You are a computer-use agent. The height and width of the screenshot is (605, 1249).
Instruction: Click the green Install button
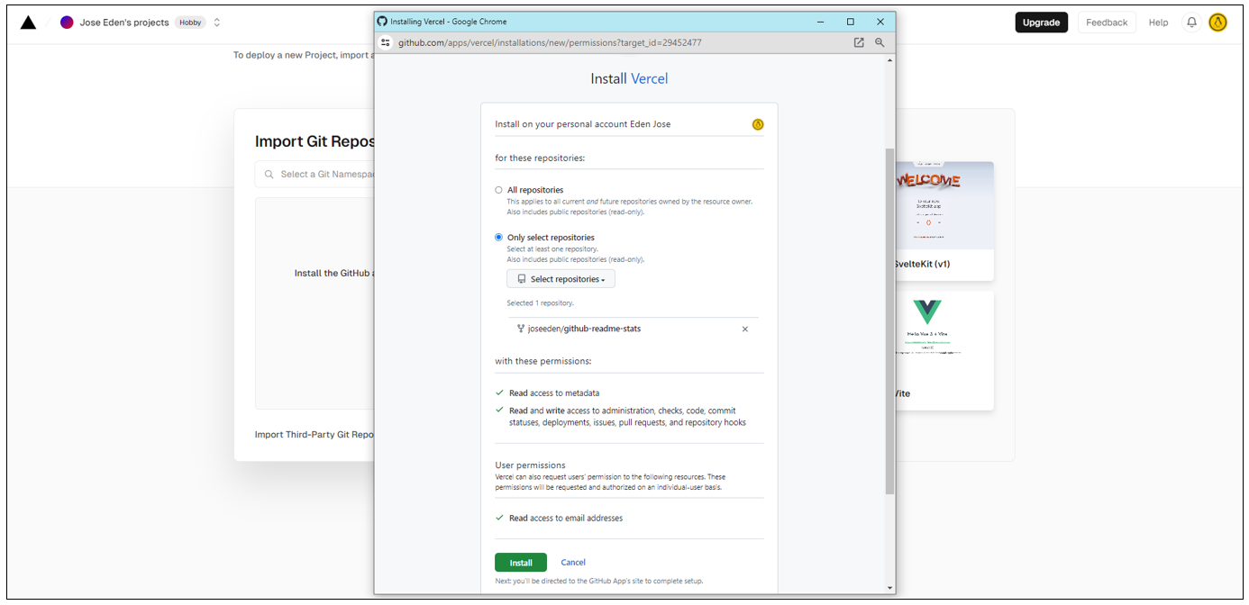tap(520, 563)
